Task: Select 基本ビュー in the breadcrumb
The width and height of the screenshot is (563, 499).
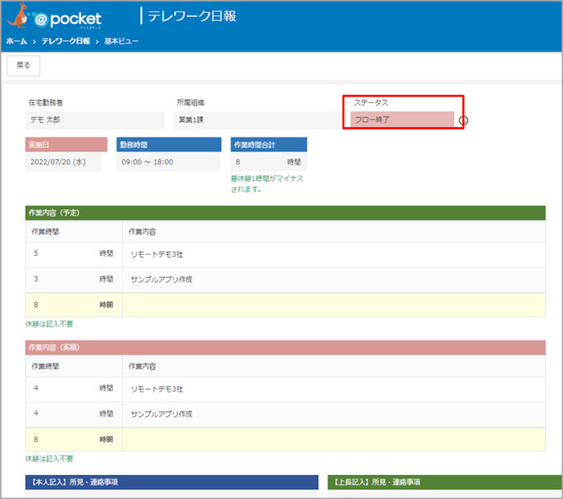Action: [x=121, y=41]
